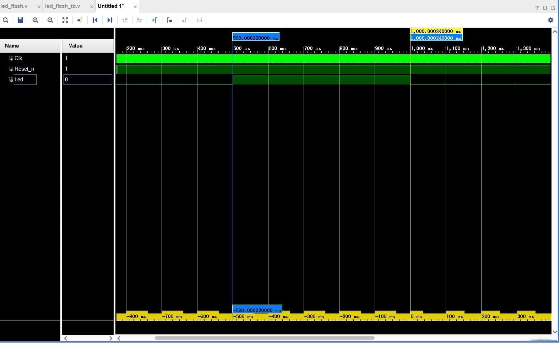Click the waveform scroll left arrow
This screenshot has width=560, height=344.
tap(119, 338)
